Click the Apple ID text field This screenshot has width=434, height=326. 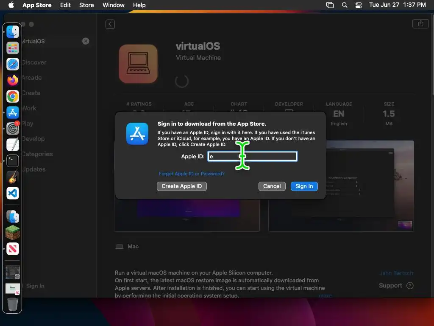[253, 156]
